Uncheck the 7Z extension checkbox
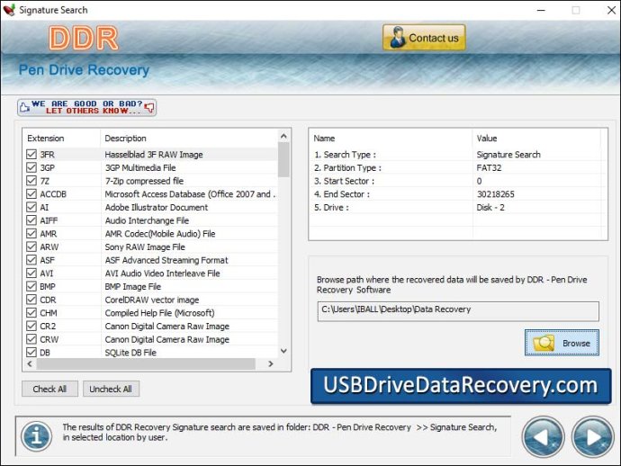The image size is (621, 466). click(x=31, y=181)
